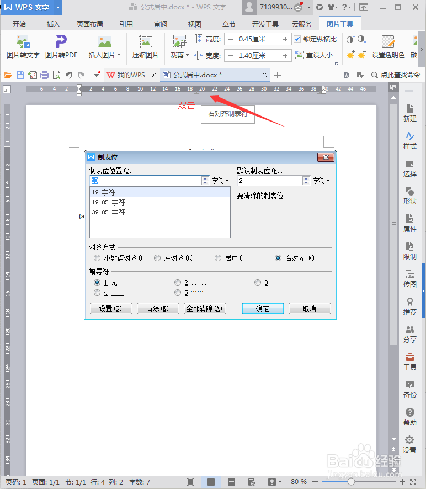Confirm with the 确定 button
The image size is (426, 489).
(x=263, y=308)
